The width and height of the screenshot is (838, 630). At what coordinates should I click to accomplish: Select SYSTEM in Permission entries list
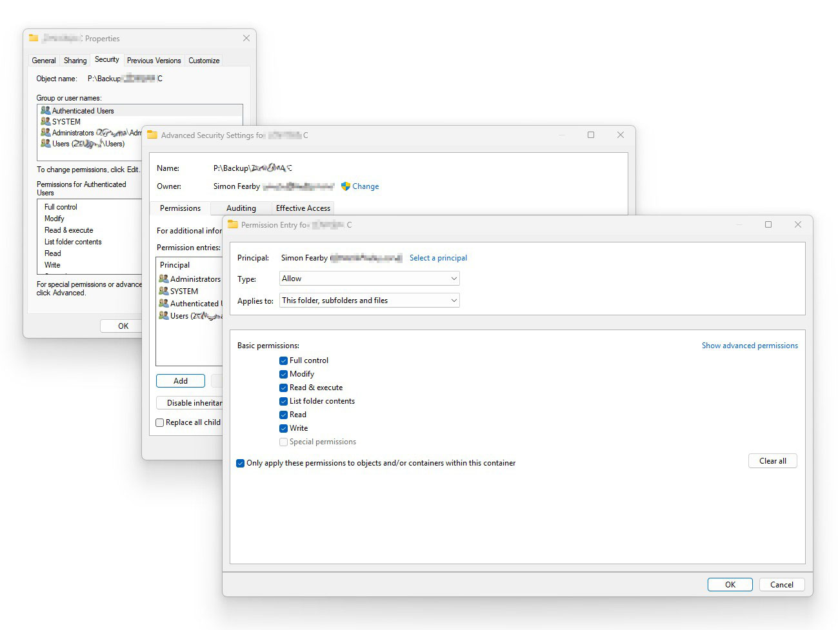click(183, 291)
